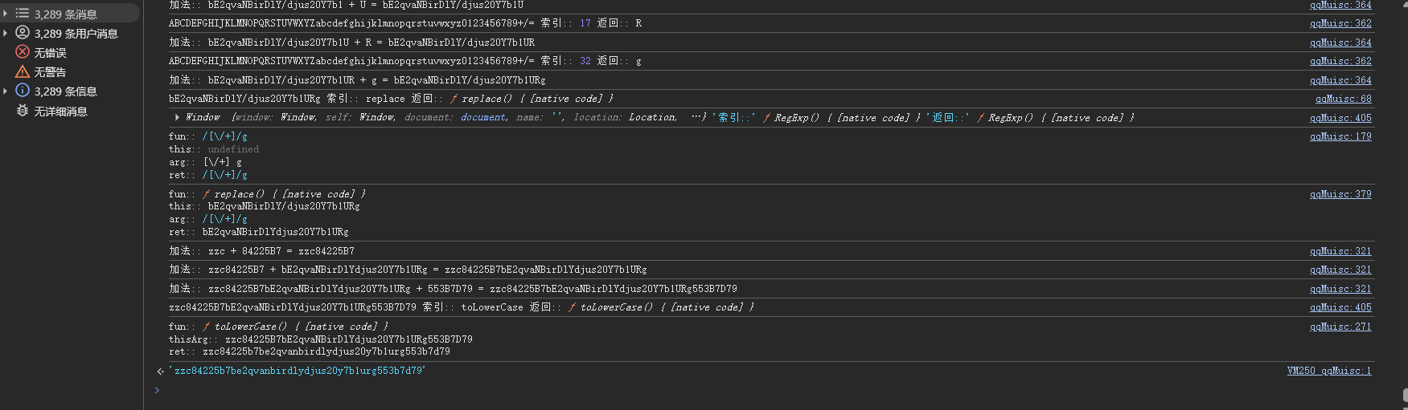This screenshot has height=410, width=1408.
Task: Click the '加法:: zzc + 84225B7' log message
Action: pyautogui.click(x=261, y=251)
